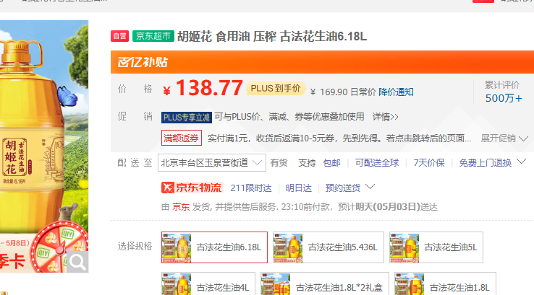Expand the 预约送货 delivery options
This screenshot has width=534, height=295.
[x=350, y=188]
